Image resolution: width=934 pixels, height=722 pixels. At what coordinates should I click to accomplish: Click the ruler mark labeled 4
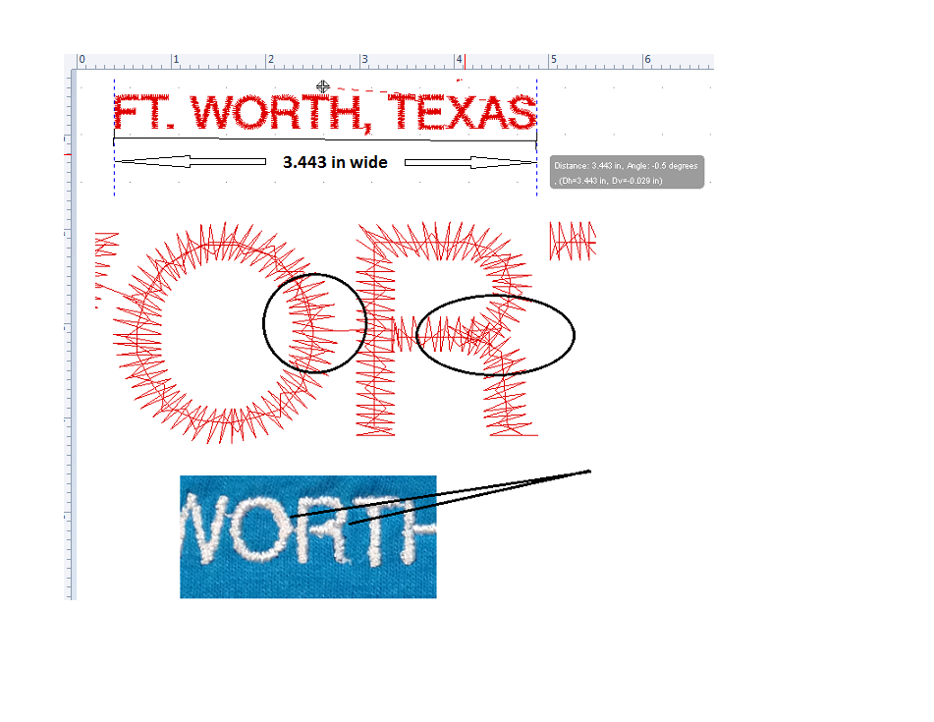pos(459,59)
